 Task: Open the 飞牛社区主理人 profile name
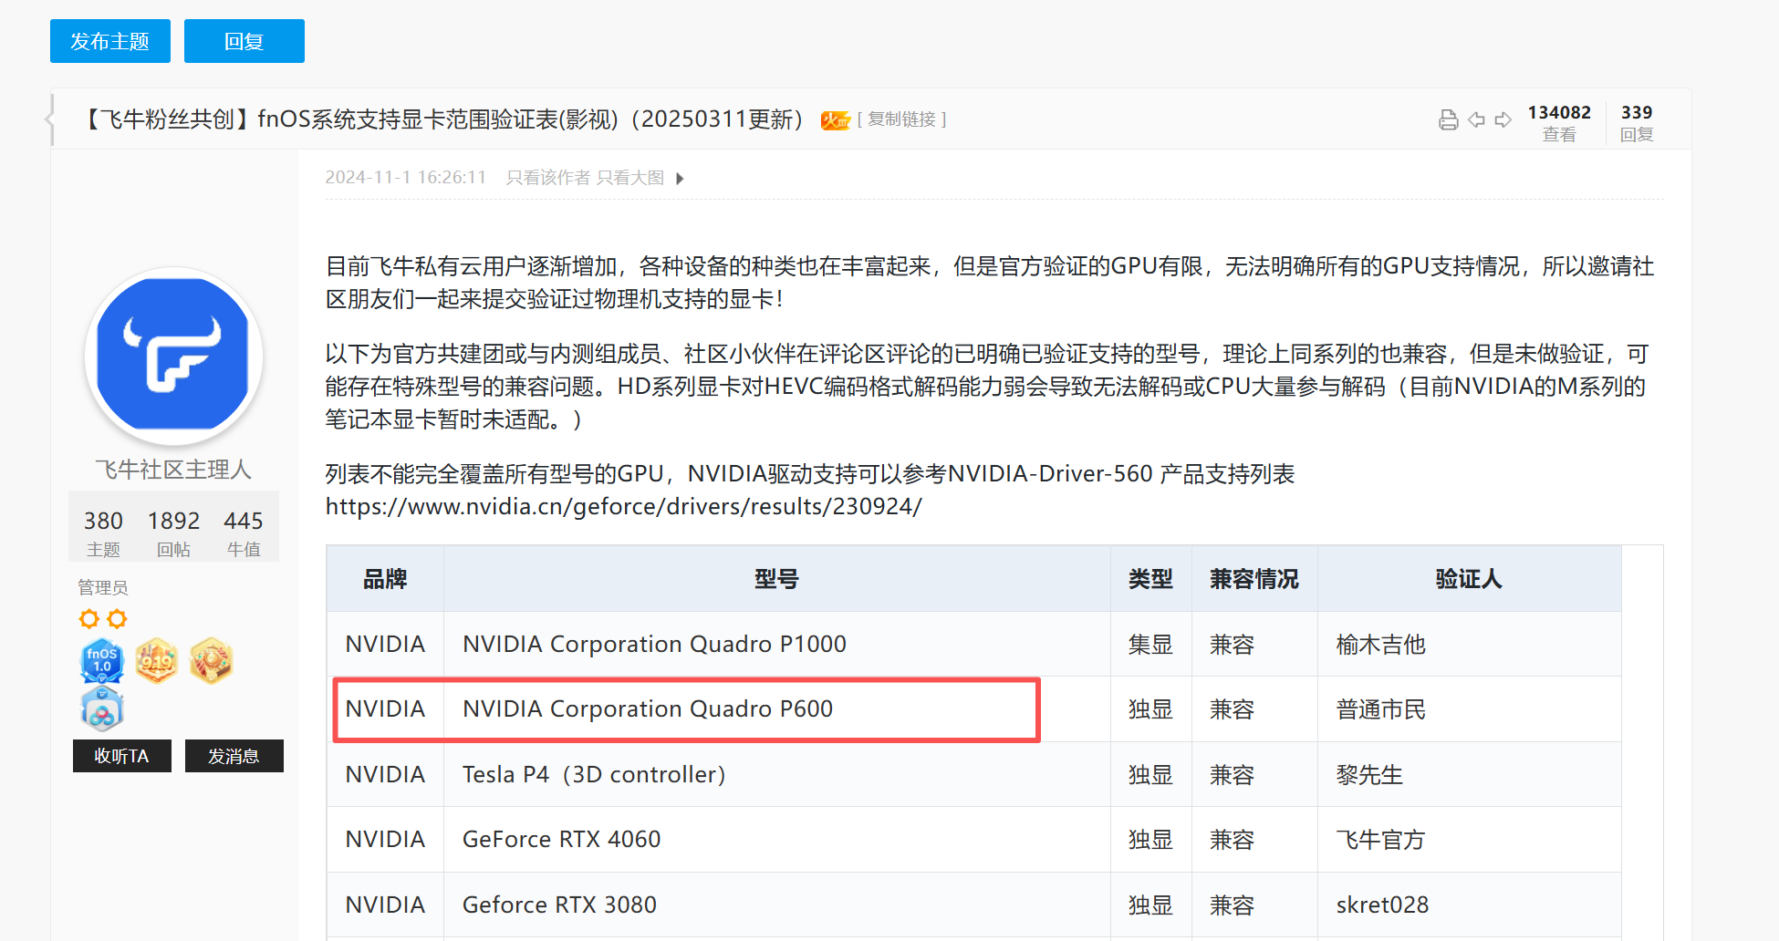click(x=173, y=470)
